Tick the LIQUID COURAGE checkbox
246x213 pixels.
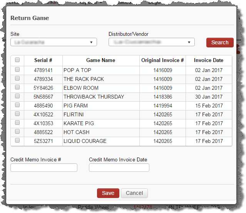(17, 140)
